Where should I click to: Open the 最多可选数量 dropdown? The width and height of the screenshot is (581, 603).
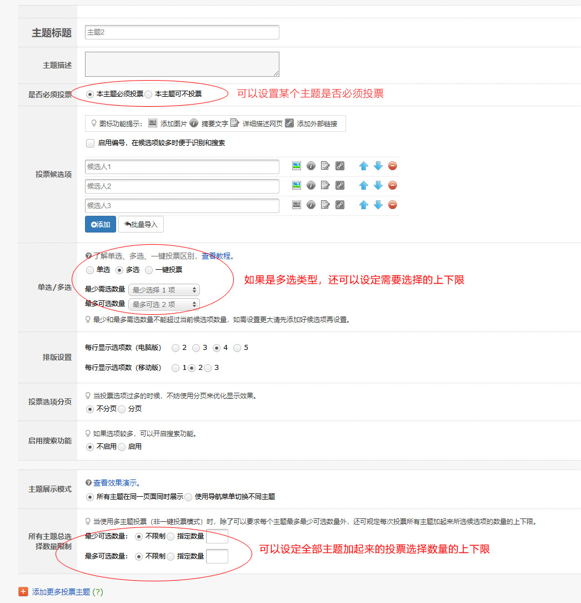click(163, 304)
